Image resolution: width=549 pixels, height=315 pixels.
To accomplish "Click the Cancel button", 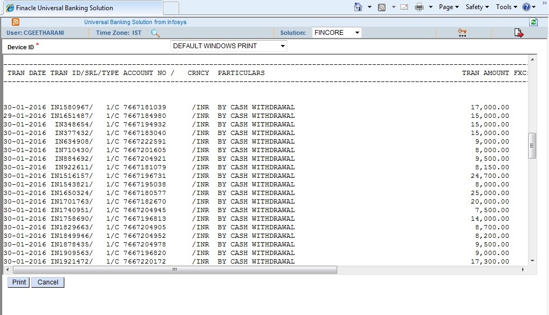I will [x=47, y=282].
